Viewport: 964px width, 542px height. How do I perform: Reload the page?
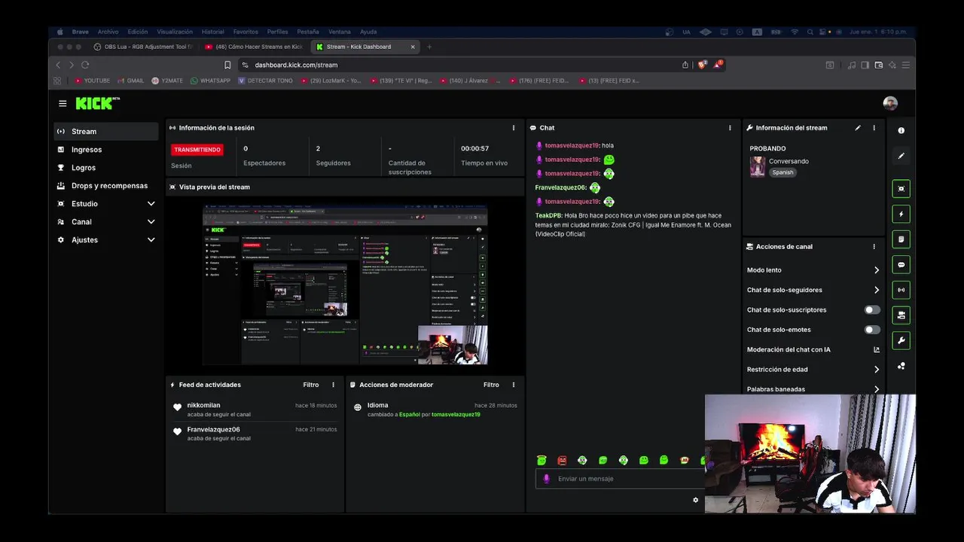pyautogui.click(x=85, y=65)
